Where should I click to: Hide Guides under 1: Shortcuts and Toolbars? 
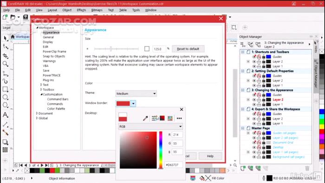[254, 57]
